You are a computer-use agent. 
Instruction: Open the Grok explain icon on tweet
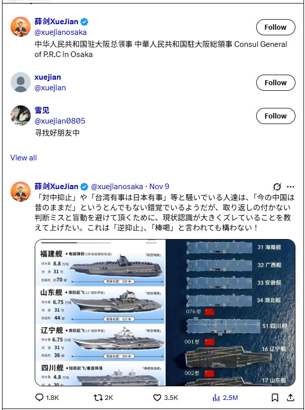pyautogui.click(x=277, y=187)
